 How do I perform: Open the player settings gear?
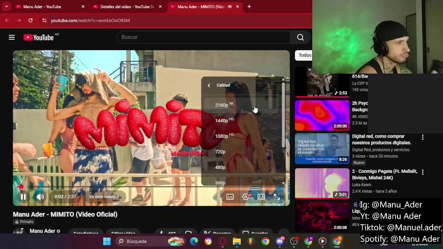[x=246, y=197]
